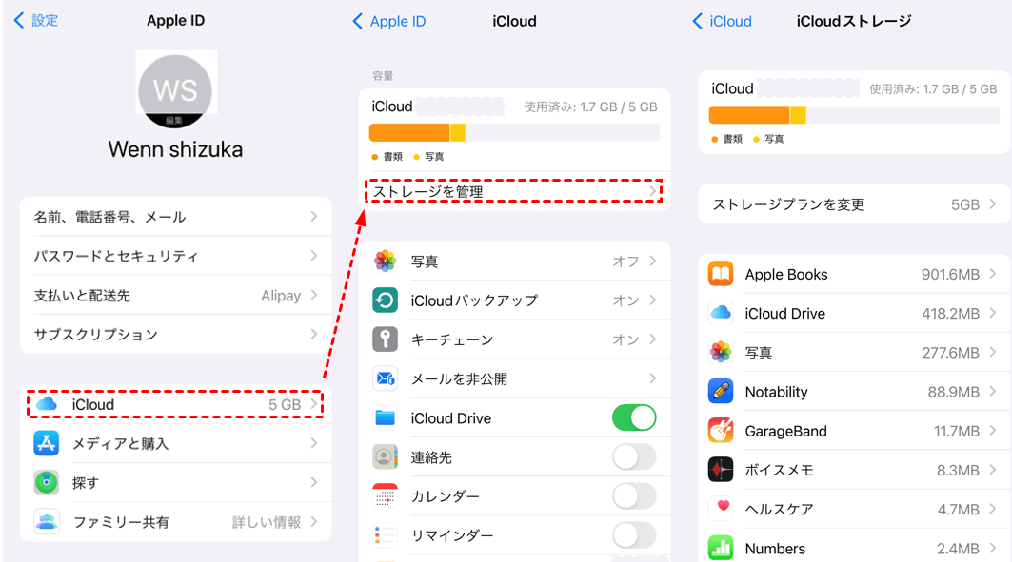Viewport: 1012px width, 562px height.
Task: Enable the カレンダー sync switch
Action: click(634, 496)
